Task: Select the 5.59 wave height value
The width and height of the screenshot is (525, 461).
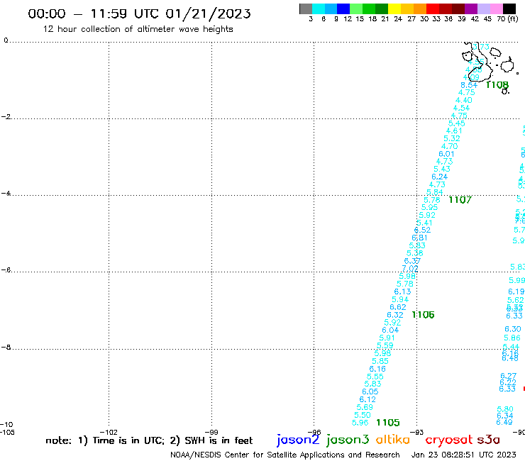Action: (385, 345)
